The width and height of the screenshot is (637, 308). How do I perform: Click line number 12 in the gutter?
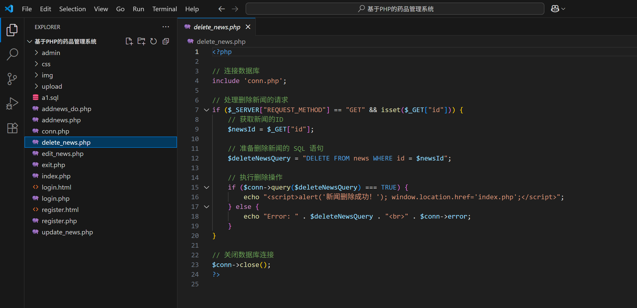tap(195, 158)
